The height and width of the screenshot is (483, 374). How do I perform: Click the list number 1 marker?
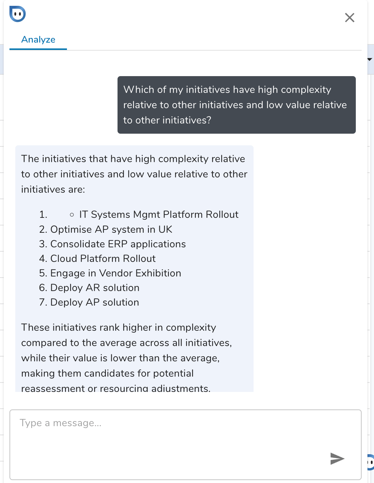[43, 215]
